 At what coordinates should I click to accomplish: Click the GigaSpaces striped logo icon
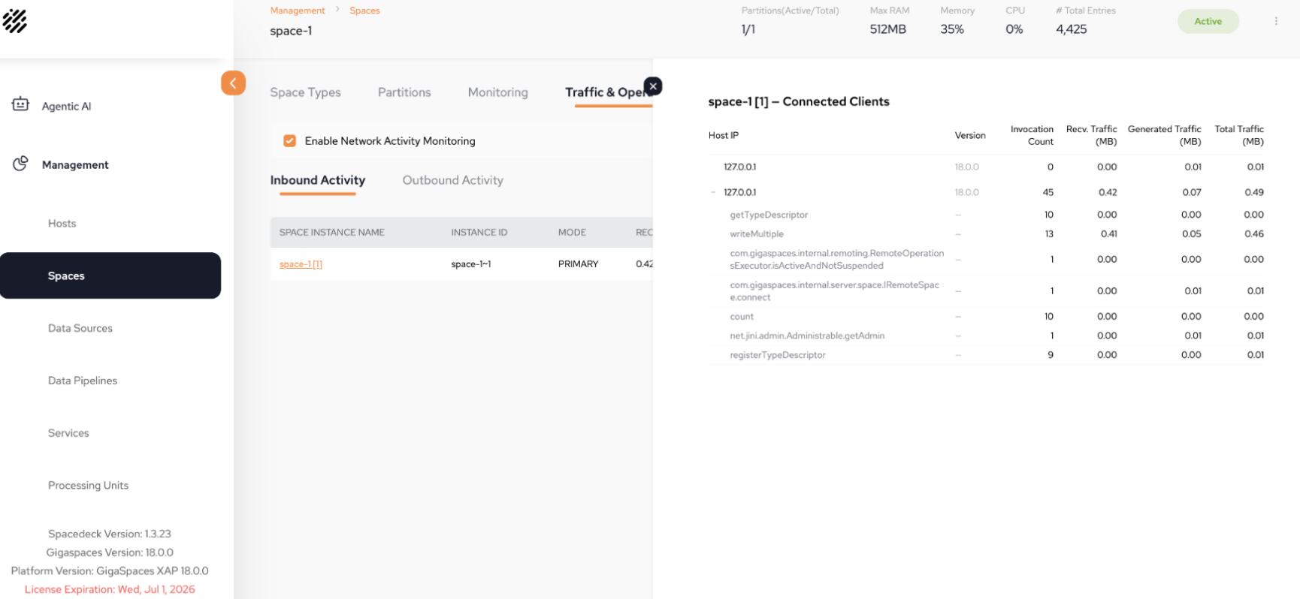[14, 21]
